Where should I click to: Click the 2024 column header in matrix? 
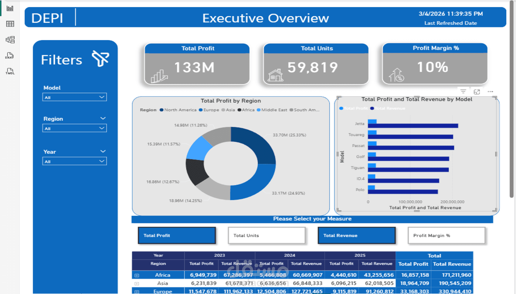coord(290,256)
